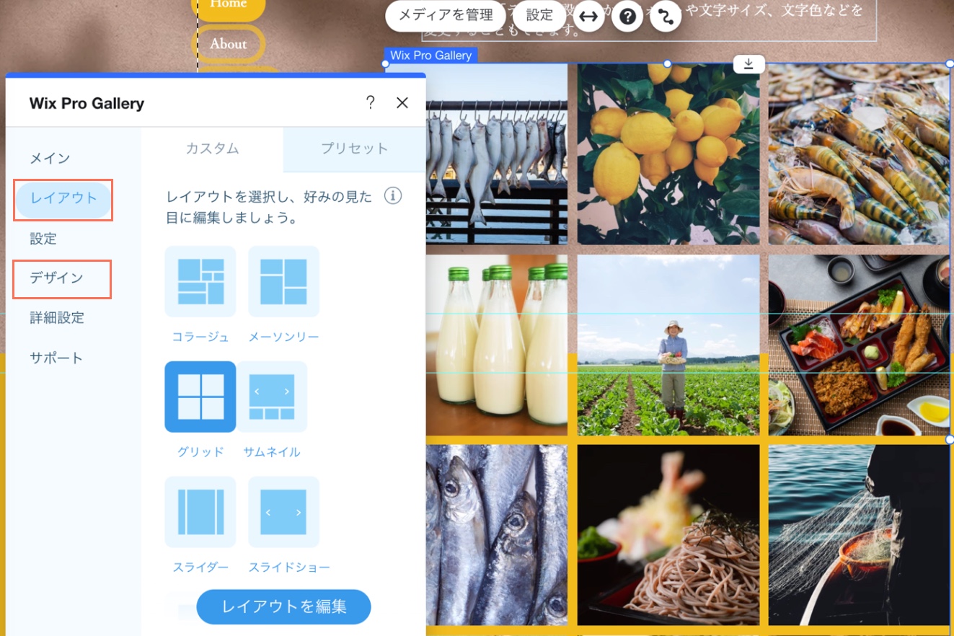Click the animation curve icon in toolbar
This screenshot has width=954, height=636.
tap(666, 17)
